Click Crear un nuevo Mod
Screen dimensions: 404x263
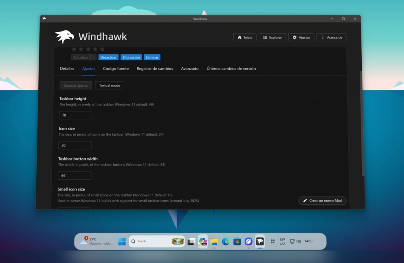tap(322, 200)
